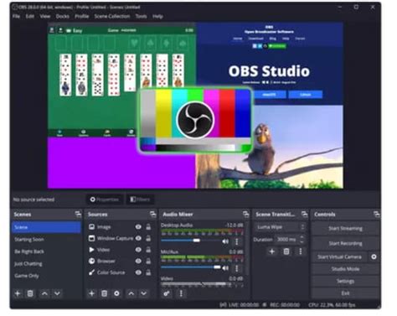397x316 pixels.
Task: Move source down in Sources list
Action: click(x=144, y=293)
